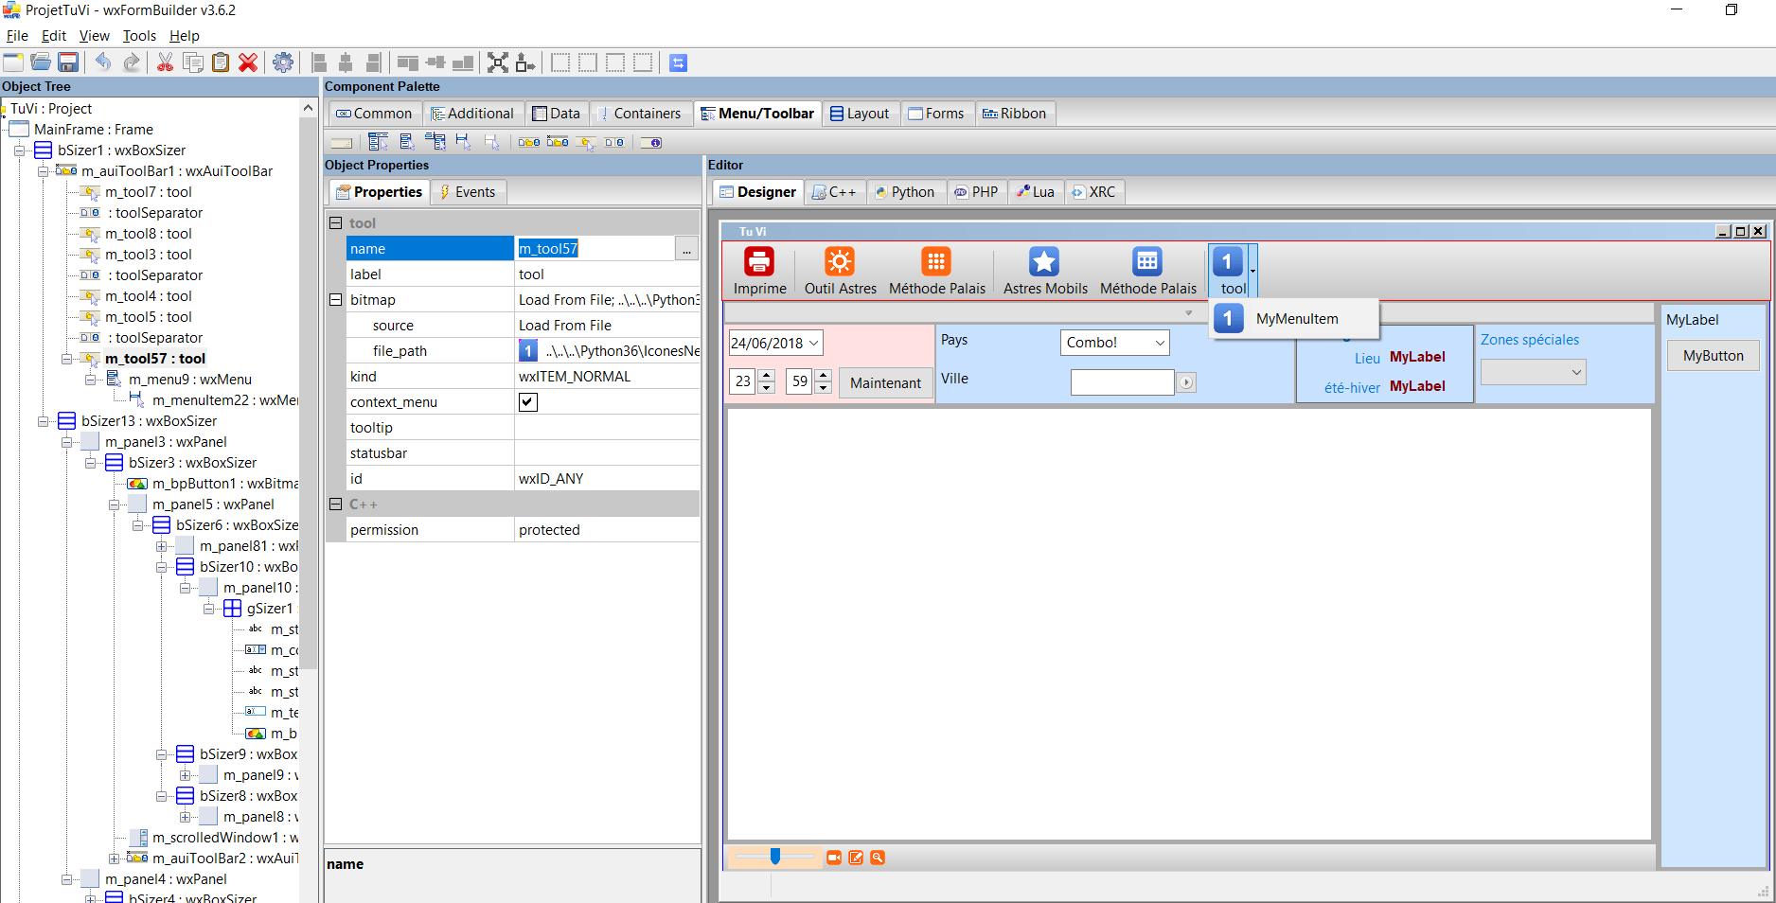
Task: Use the Paste icon in the toolbar
Action: [x=221, y=62]
